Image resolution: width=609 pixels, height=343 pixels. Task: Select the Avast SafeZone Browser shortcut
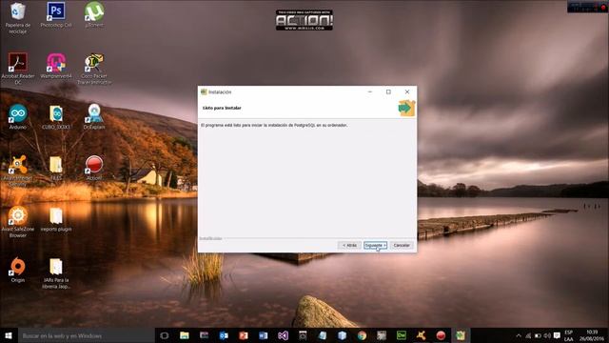tap(18, 222)
